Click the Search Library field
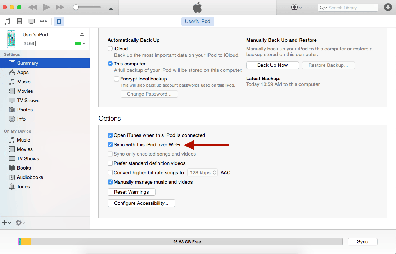This screenshot has height=254, width=396. pos(348,8)
